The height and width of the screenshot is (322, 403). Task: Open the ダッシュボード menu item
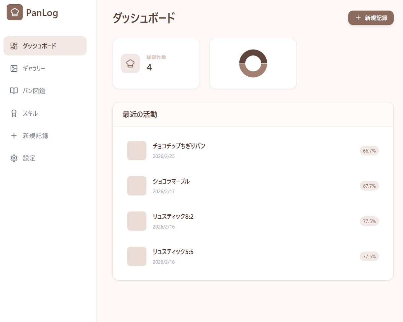45,46
